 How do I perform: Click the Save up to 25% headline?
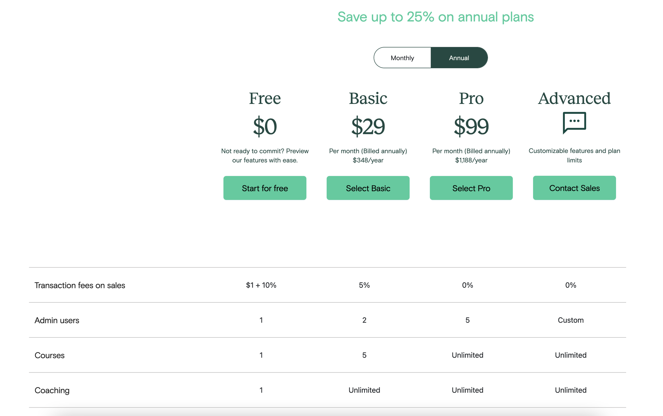(435, 17)
